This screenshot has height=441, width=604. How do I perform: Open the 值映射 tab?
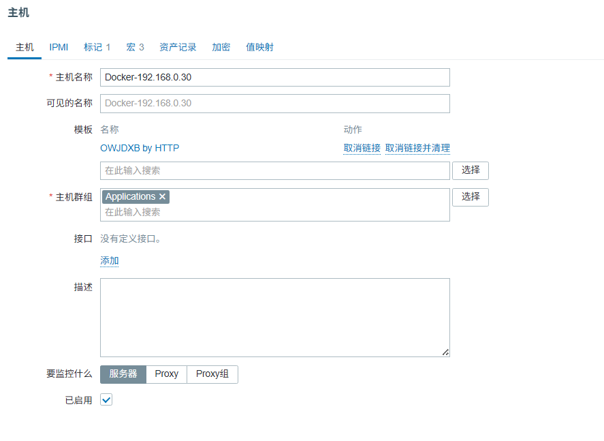259,48
